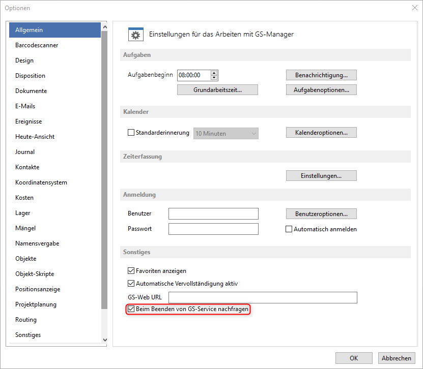Click the GS-Web URL input field
Image resolution: width=423 pixels, height=369 pixels.
(x=263, y=297)
